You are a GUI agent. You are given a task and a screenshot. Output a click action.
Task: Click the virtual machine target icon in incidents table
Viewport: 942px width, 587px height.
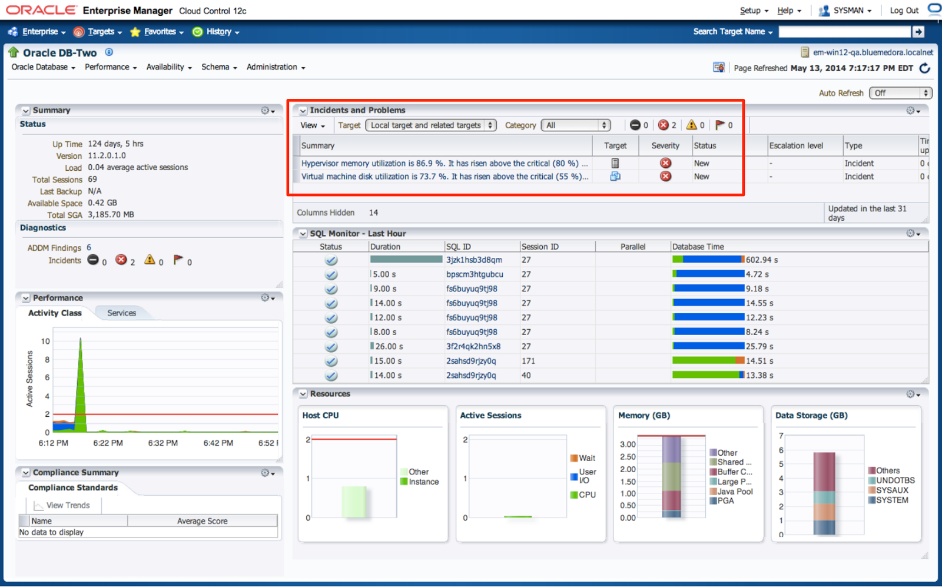point(615,176)
